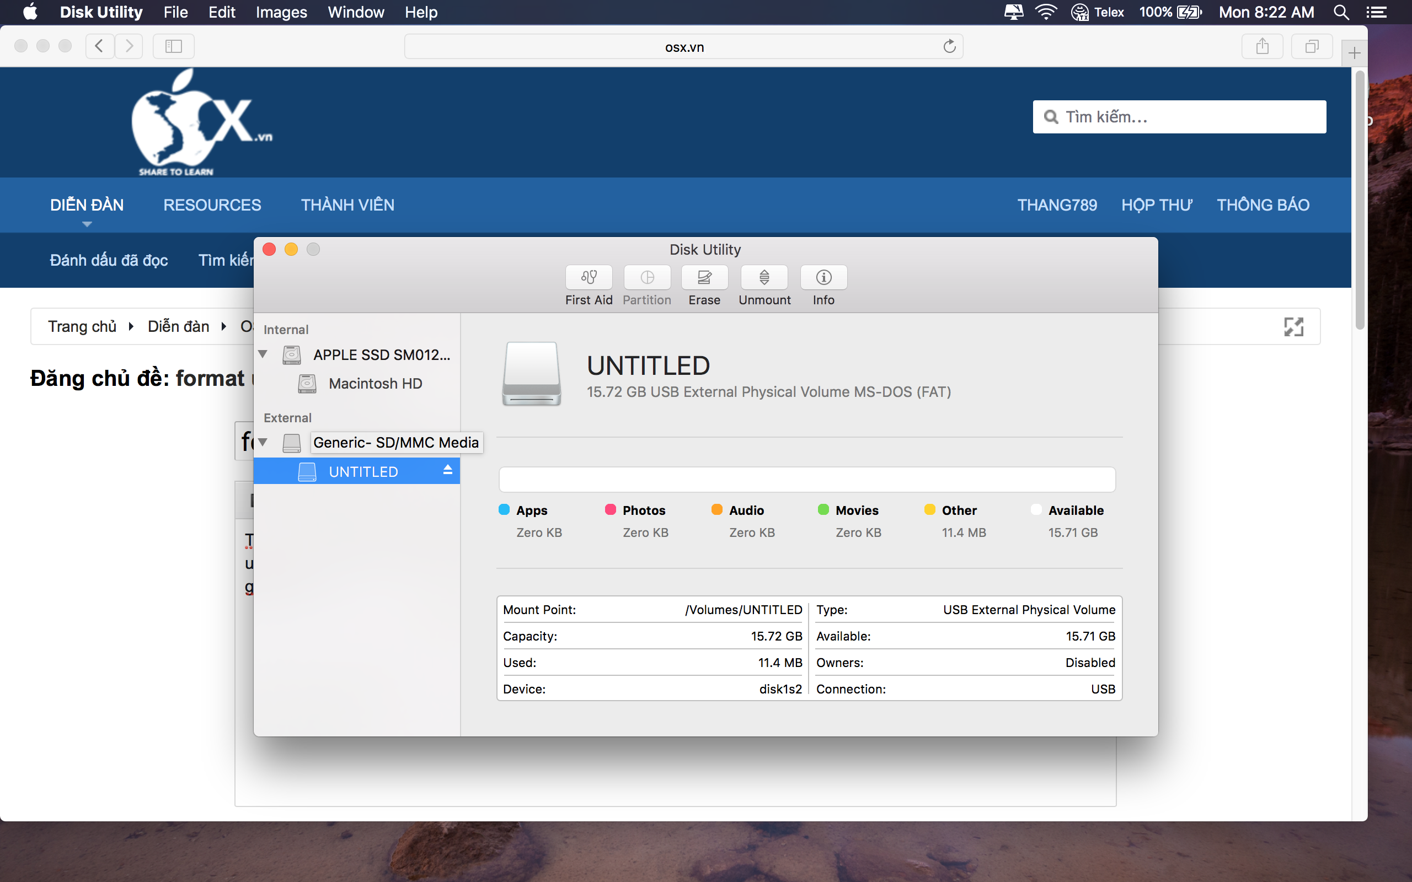Open the Images menu
The width and height of the screenshot is (1412, 882).
(x=281, y=12)
